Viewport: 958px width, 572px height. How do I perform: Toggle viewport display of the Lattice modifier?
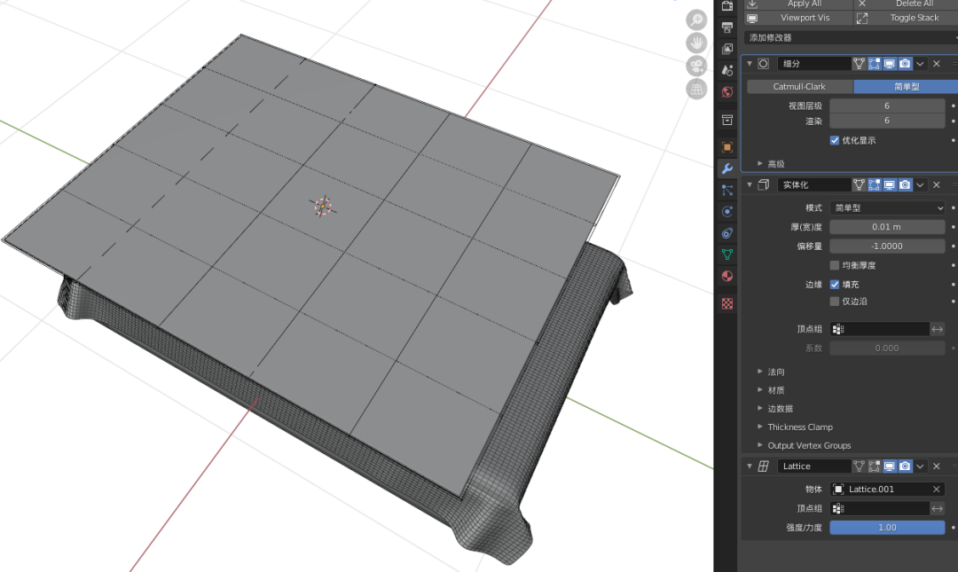890,466
